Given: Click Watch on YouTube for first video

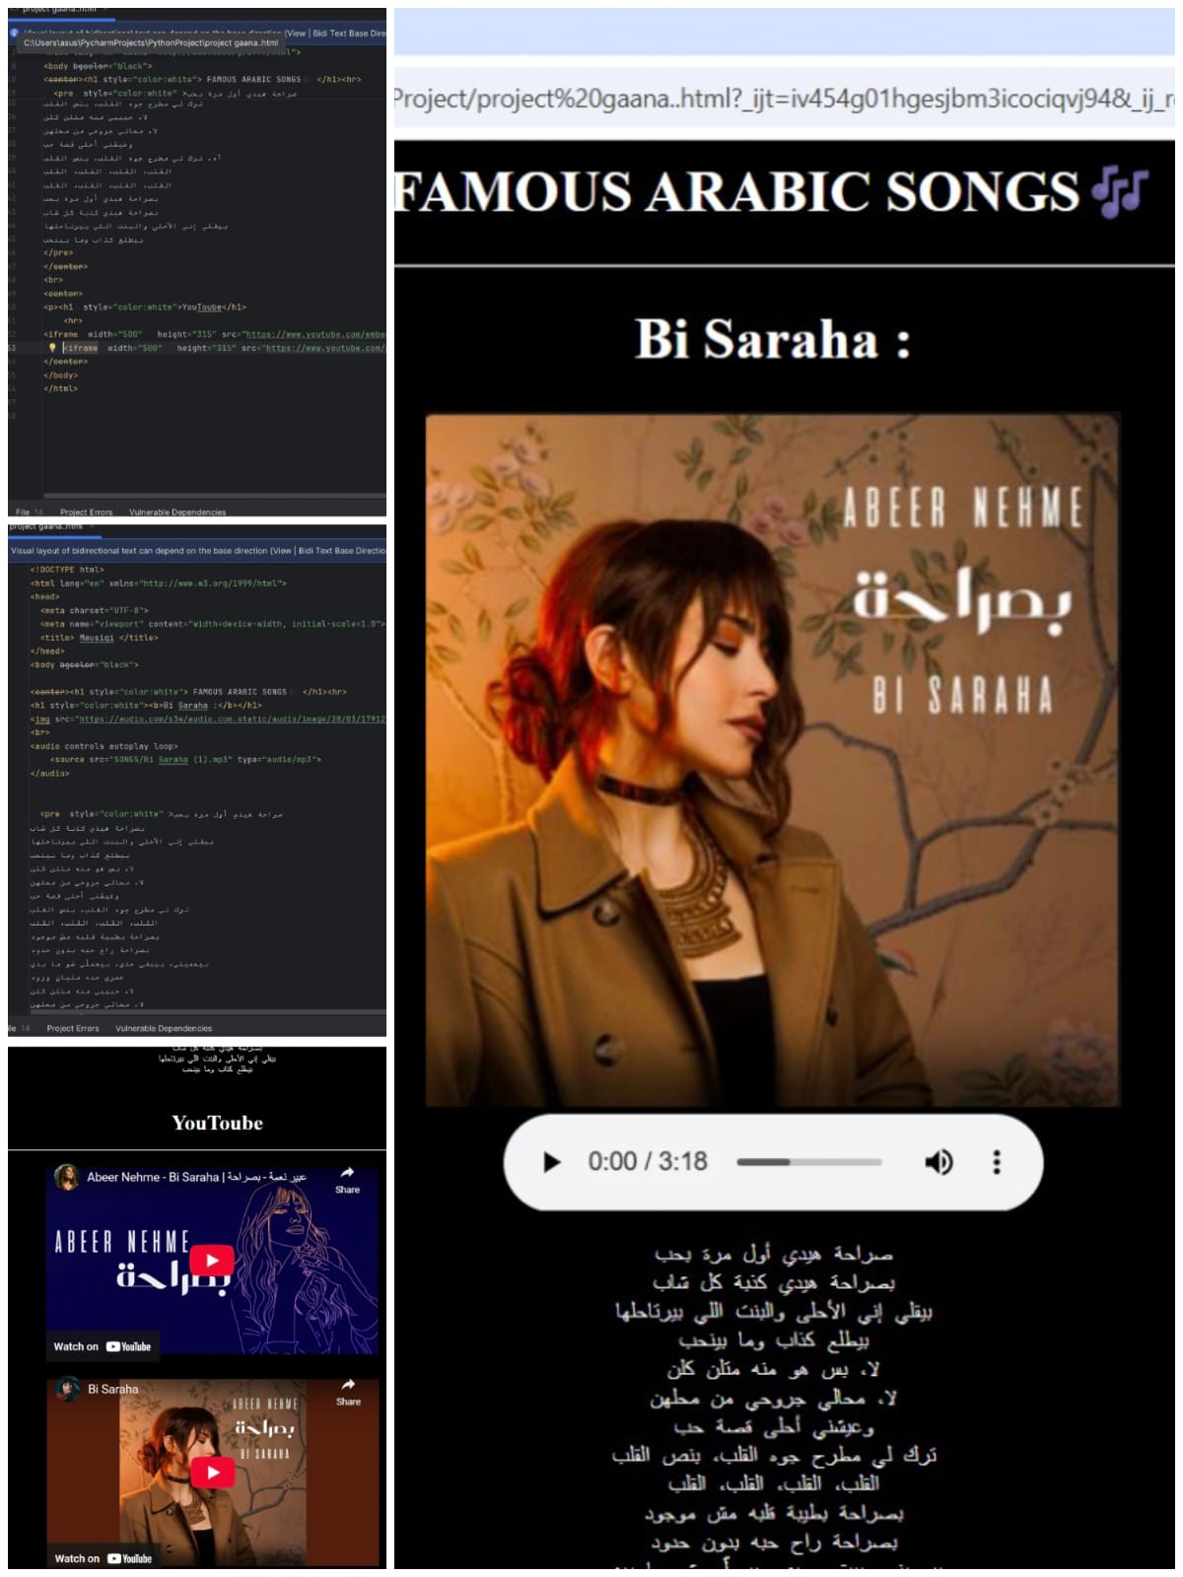Looking at the screenshot, I should [103, 1346].
